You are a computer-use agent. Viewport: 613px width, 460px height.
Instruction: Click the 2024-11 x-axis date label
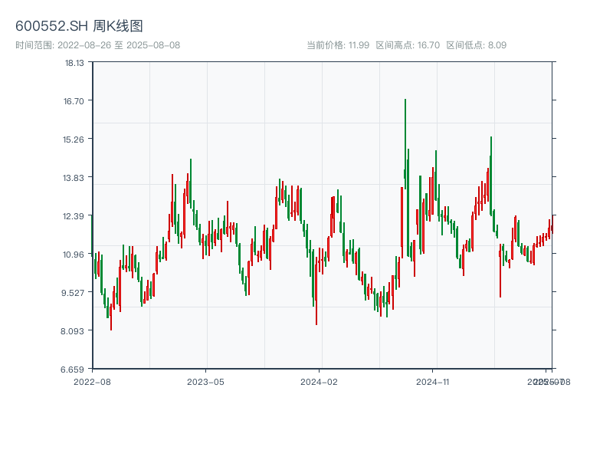pos(432,382)
